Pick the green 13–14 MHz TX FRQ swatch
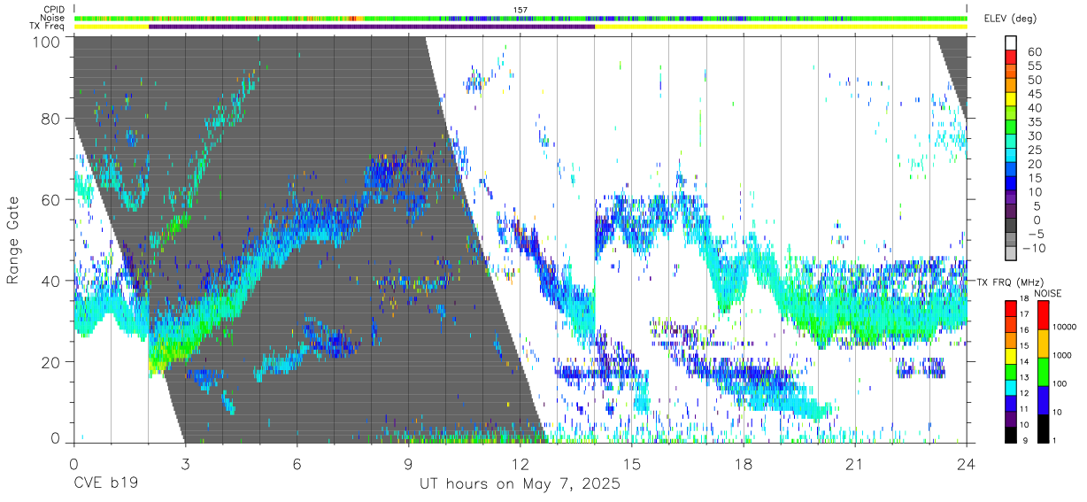 (x=1010, y=371)
